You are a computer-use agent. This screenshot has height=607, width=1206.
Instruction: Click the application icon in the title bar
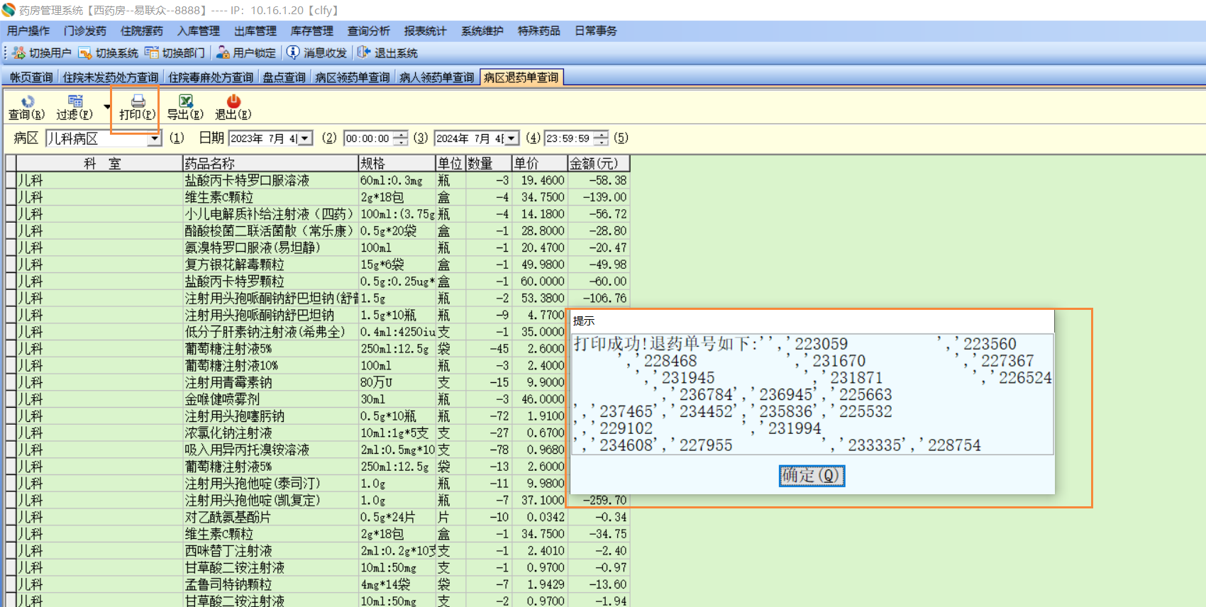9,10
